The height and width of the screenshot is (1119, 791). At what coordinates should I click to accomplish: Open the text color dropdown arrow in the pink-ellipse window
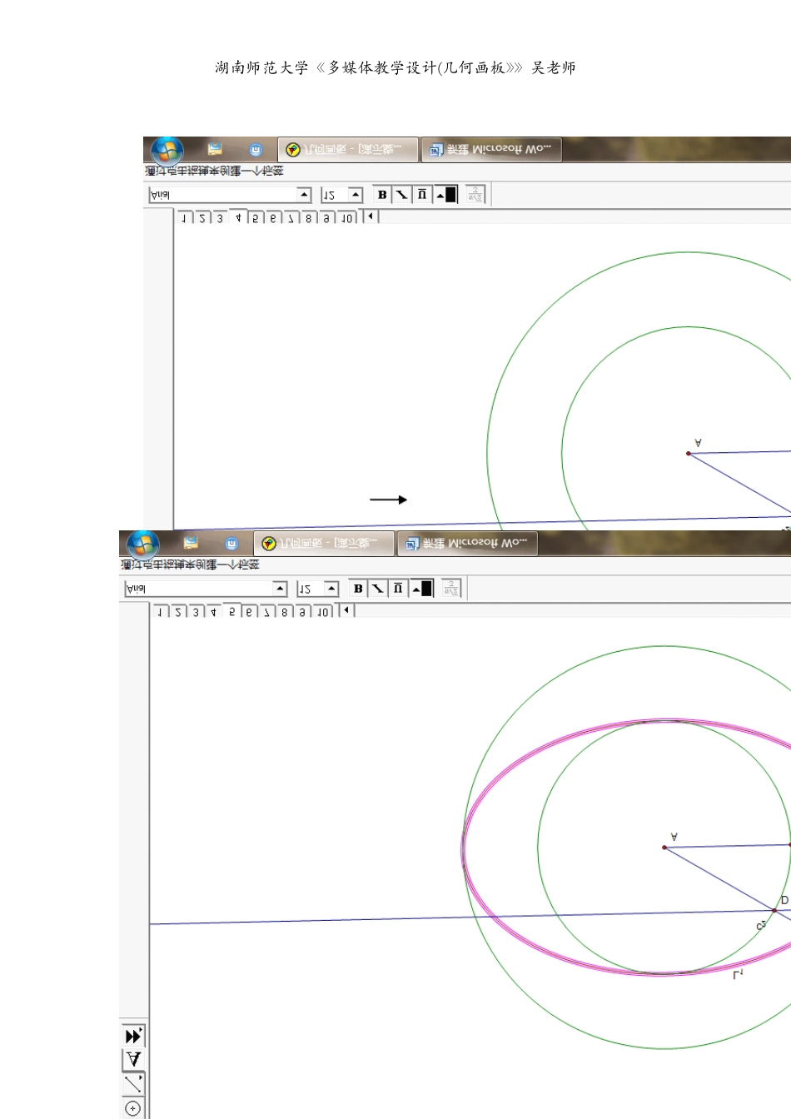pos(416,589)
